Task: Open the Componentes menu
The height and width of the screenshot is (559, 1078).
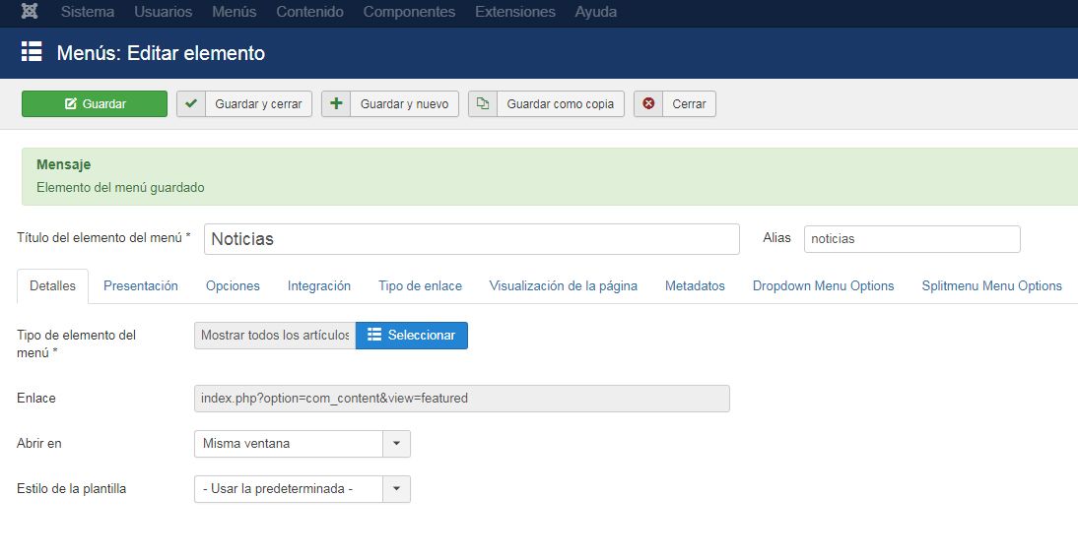Action: coord(409,12)
